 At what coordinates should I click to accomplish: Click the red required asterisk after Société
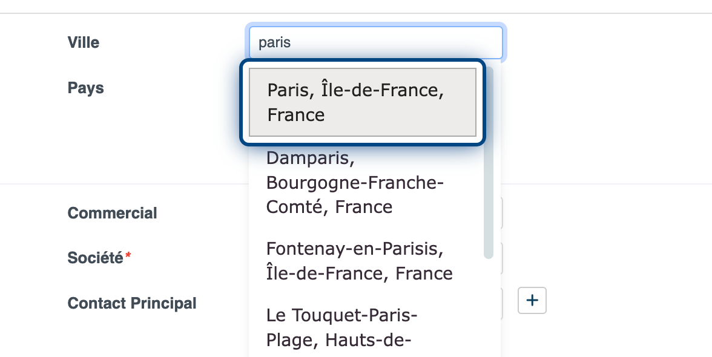tap(128, 258)
